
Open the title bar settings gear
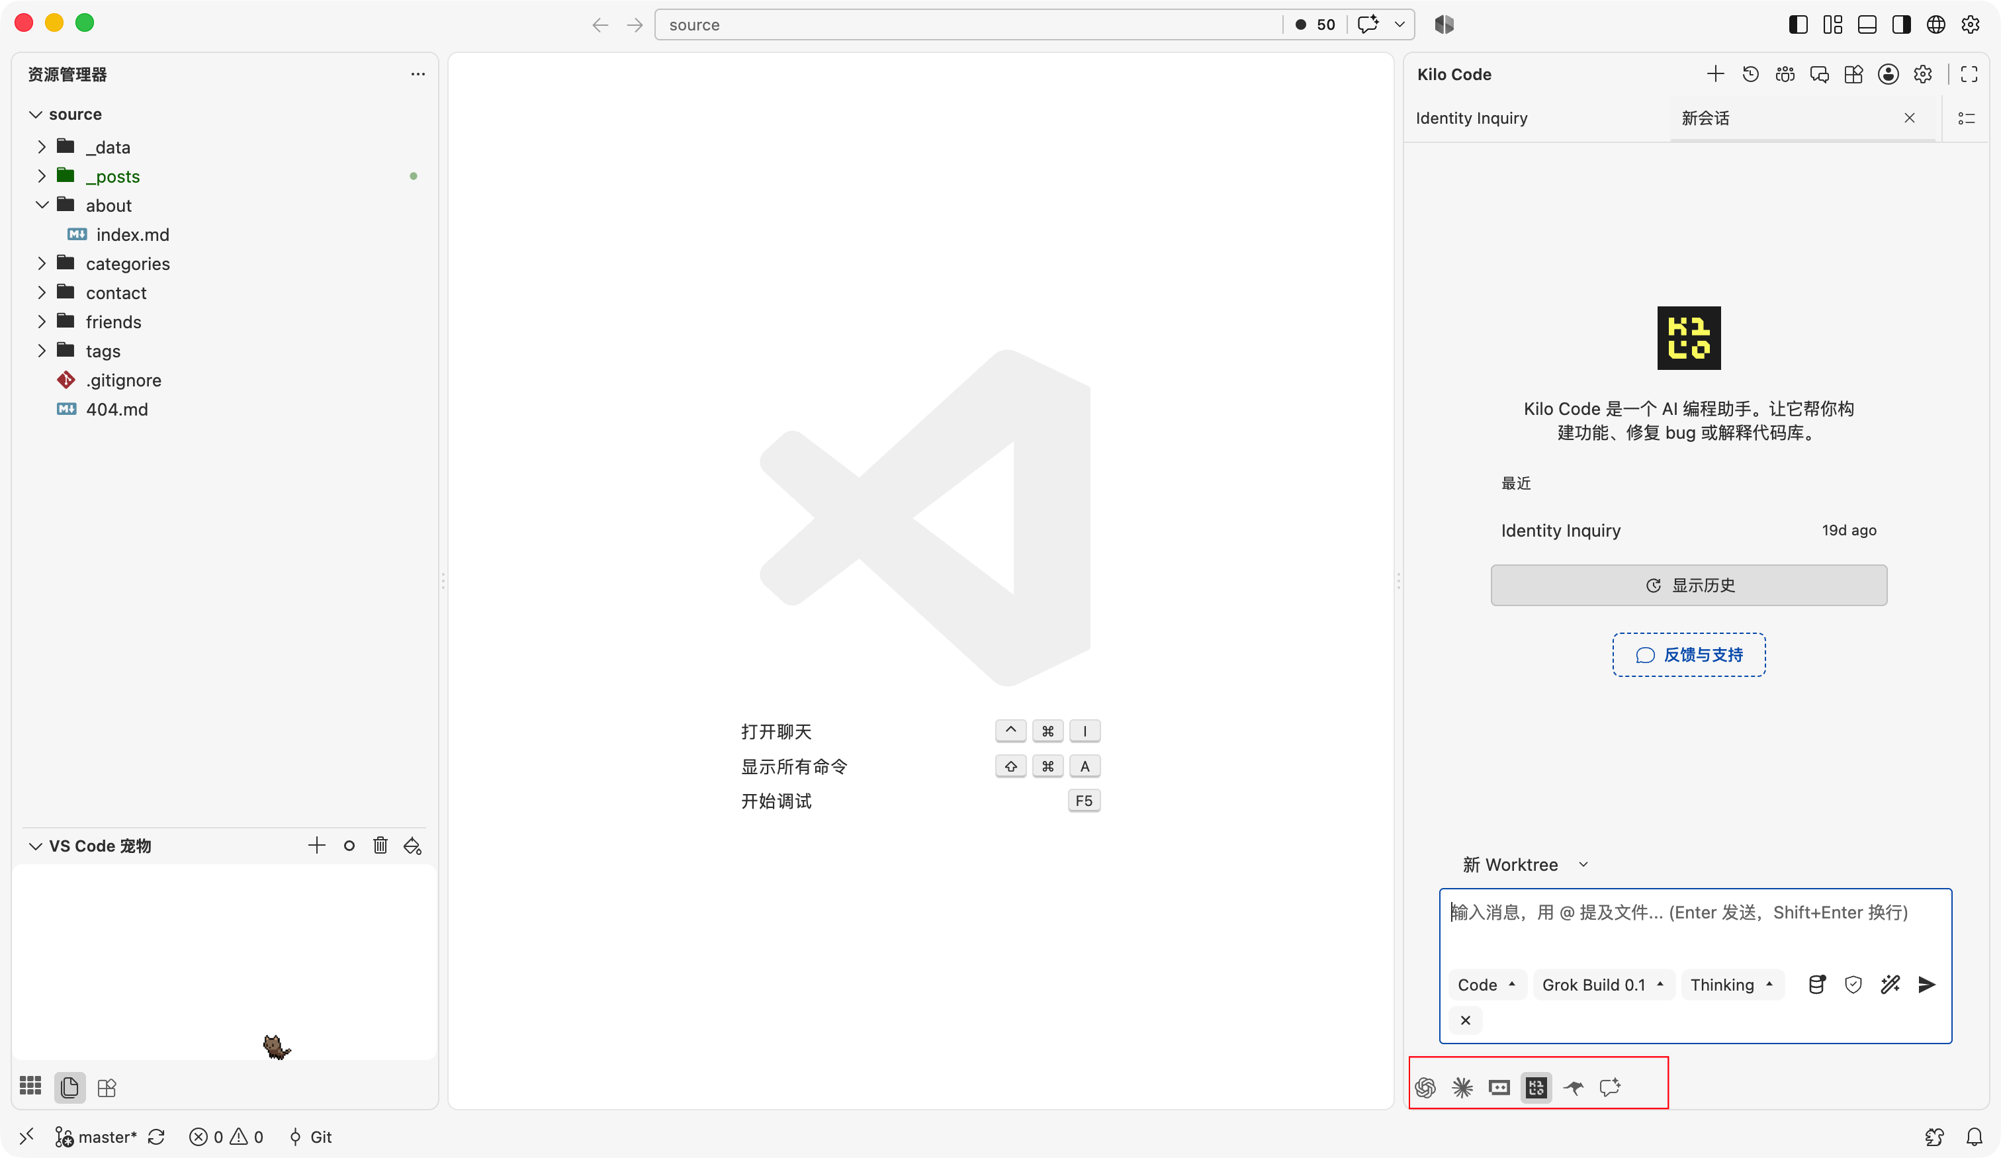[1971, 24]
